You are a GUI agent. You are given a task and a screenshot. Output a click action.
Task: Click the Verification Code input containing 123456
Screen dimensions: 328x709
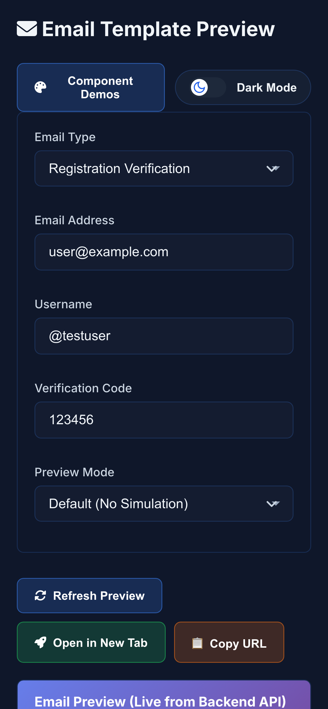(164, 420)
